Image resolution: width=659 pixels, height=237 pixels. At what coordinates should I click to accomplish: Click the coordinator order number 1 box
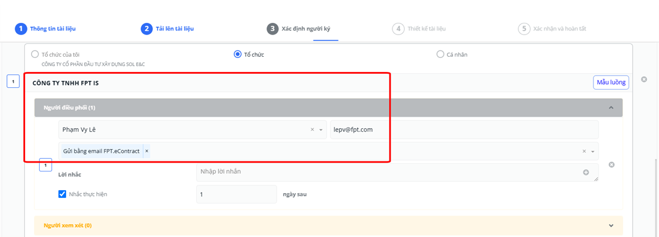point(46,165)
